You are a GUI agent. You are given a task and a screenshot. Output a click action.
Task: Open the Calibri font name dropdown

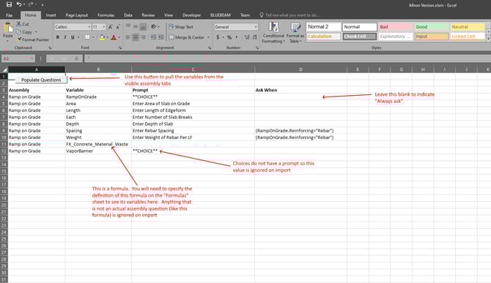pyautogui.click(x=89, y=27)
